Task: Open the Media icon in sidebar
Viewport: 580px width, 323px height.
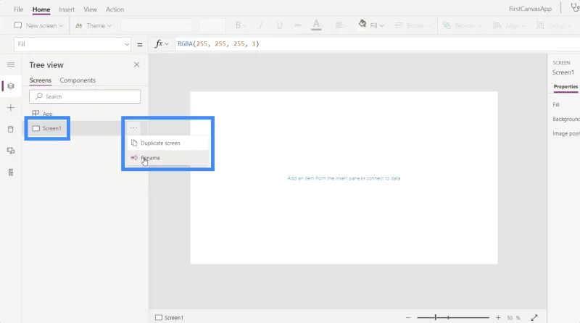Action: point(11,151)
